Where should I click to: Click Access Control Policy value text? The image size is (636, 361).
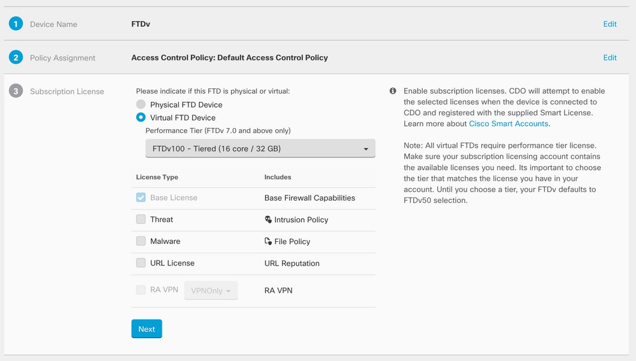point(230,57)
